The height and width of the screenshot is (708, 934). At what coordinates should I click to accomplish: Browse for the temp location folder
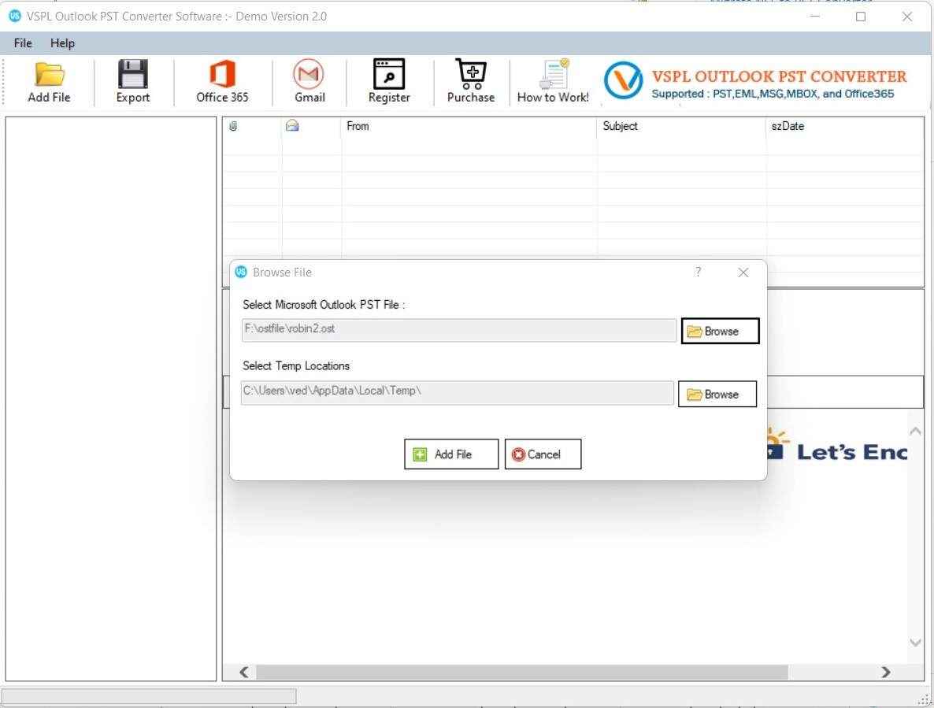(717, 395)
